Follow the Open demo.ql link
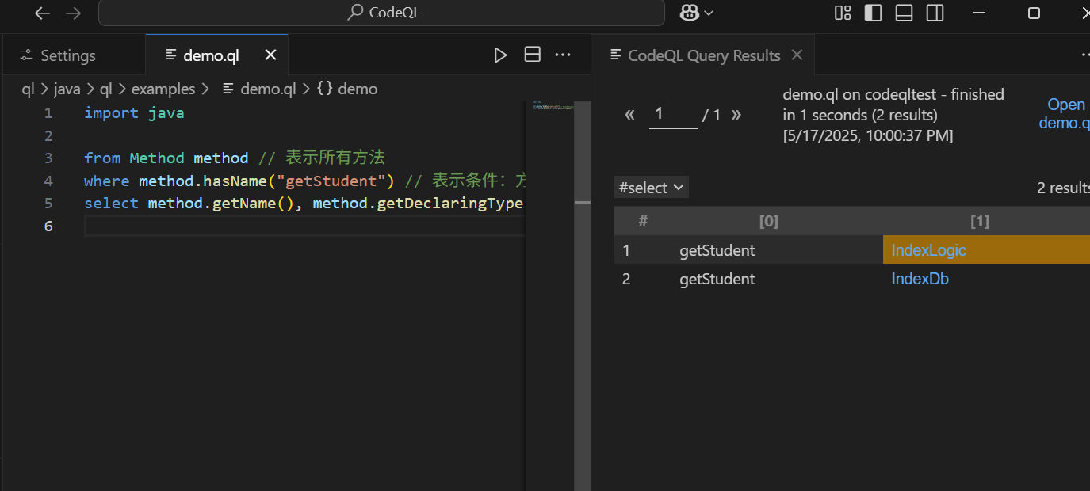Screen dimensions: 1090x491 (1065, 115)
